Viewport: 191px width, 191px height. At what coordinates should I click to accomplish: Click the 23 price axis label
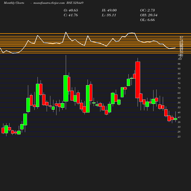point(179,137)
